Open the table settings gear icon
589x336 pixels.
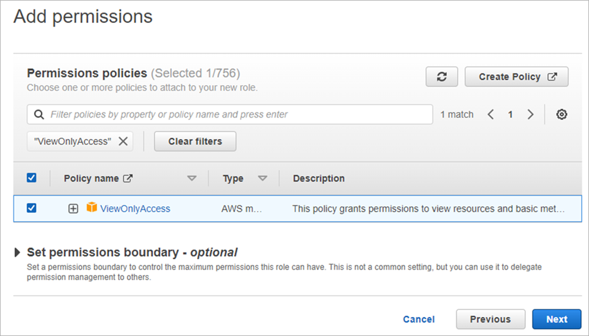(x=562, y=114)
